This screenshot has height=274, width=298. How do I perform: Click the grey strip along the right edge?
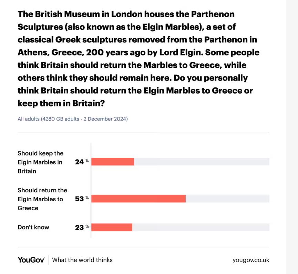pyautogui.click(x=292, y=137)
